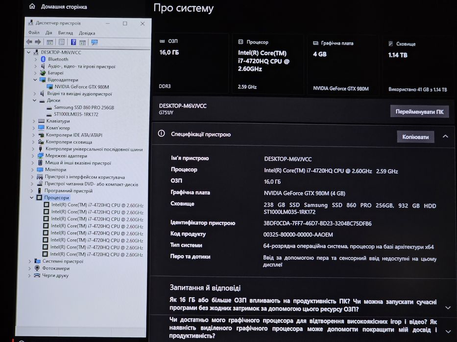Click the ОЗП memory icon on top card
457x342 pixels.
tap(162, 42)
